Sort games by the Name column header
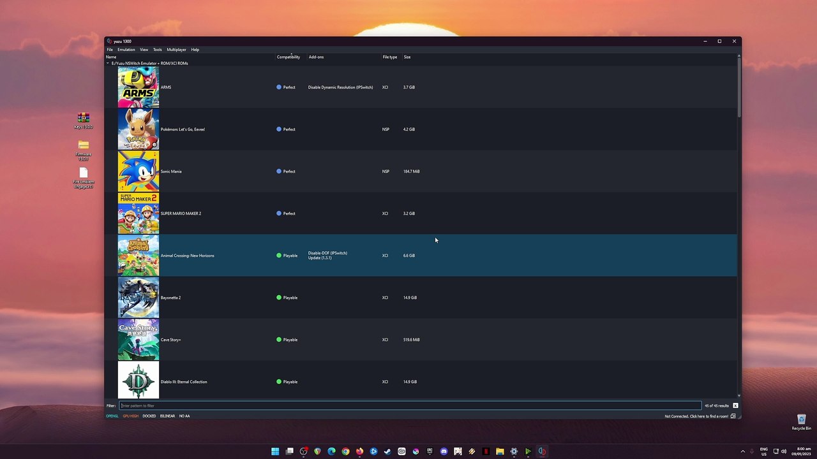This screenshot has width=817, height=459. (x=111, y=57)
